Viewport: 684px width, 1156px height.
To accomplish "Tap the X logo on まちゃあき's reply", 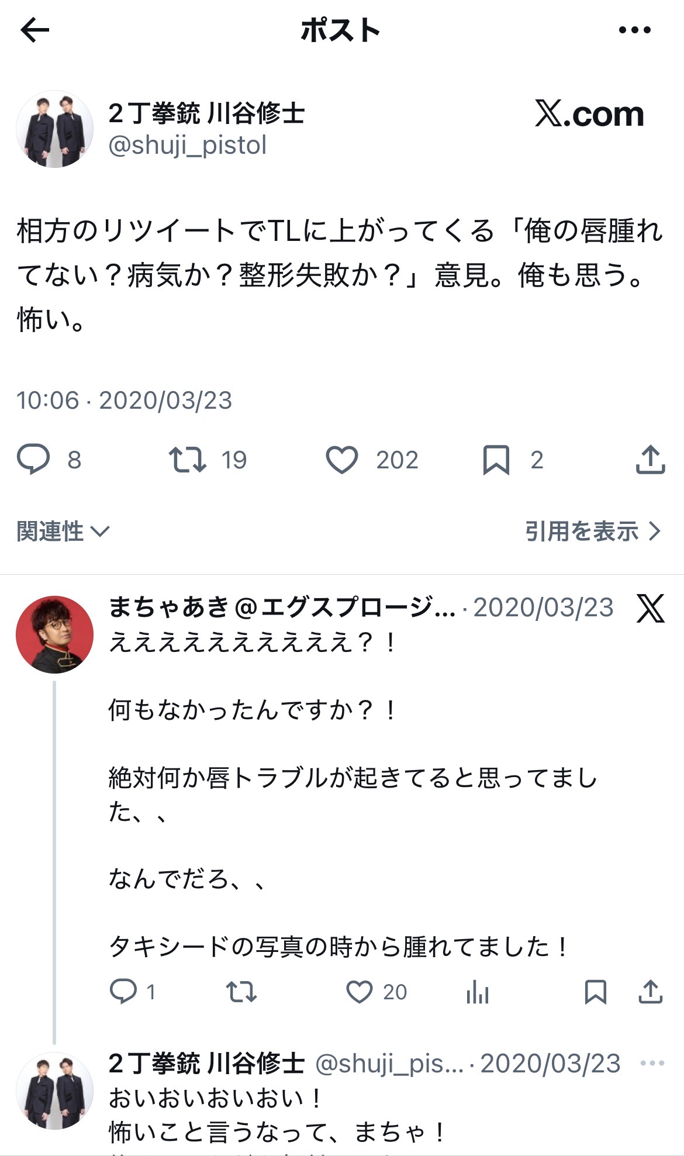I will tap(651, 609).
